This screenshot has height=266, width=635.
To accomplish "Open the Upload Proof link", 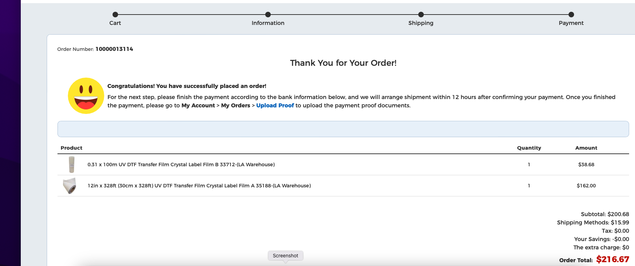I will pyautogui.click(x=275, y=105).
